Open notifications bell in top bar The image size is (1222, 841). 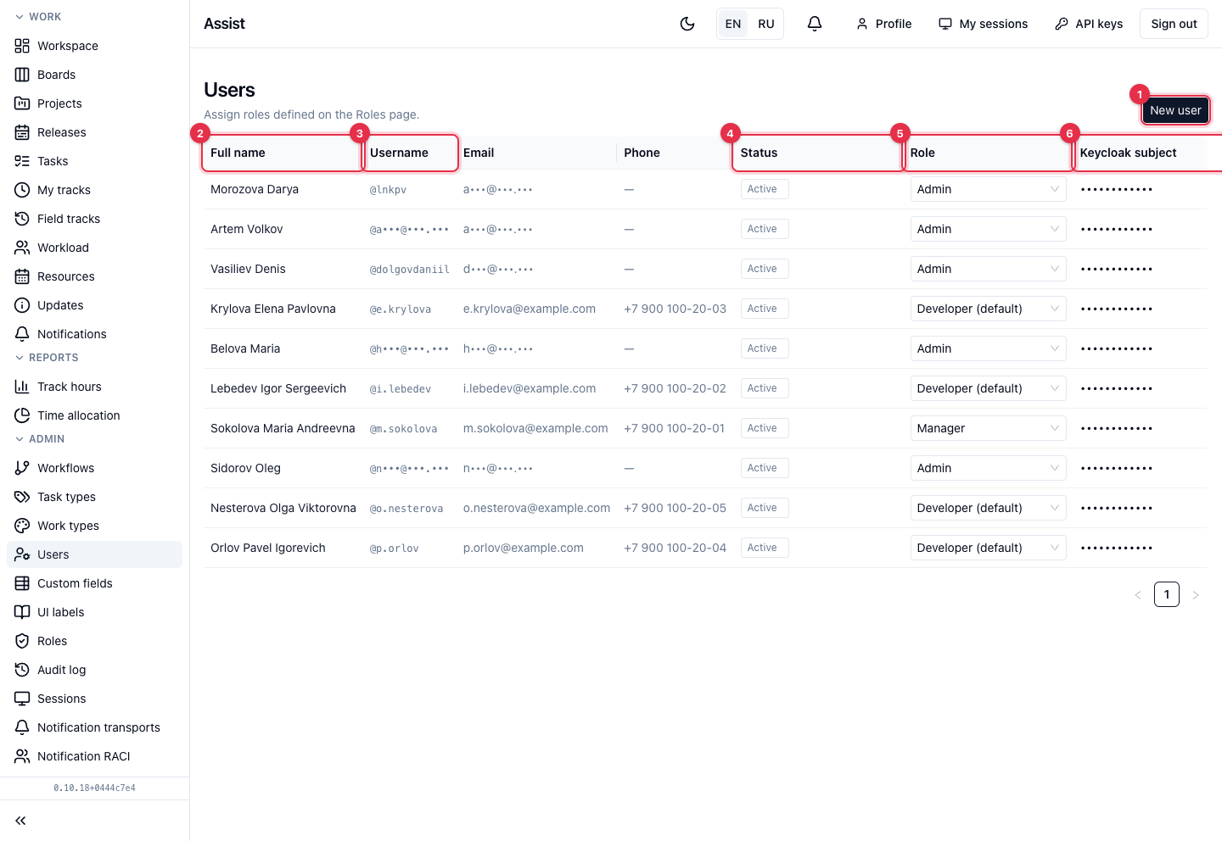click(x=815, y=24)
